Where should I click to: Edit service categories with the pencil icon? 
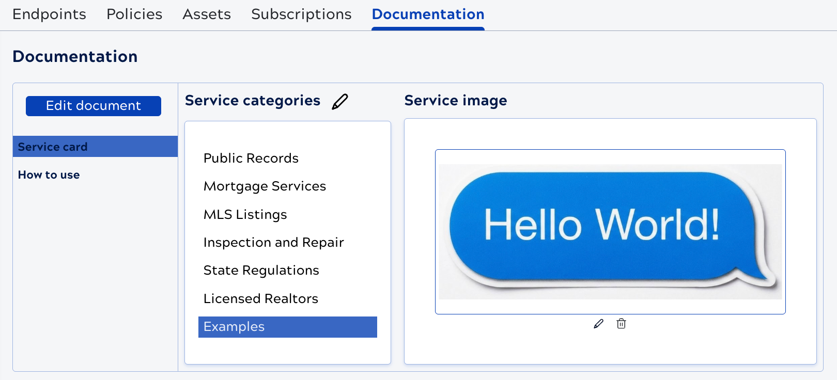tap(340, 101)
